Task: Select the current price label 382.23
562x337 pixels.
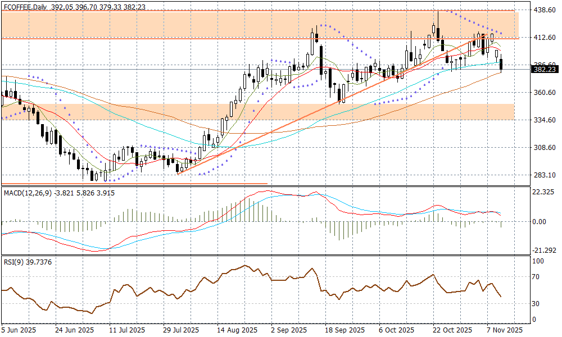Action: 543,69
